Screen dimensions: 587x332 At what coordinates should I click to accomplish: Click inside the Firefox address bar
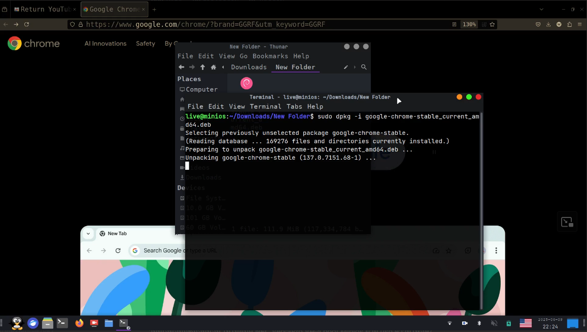click(254, 24)
